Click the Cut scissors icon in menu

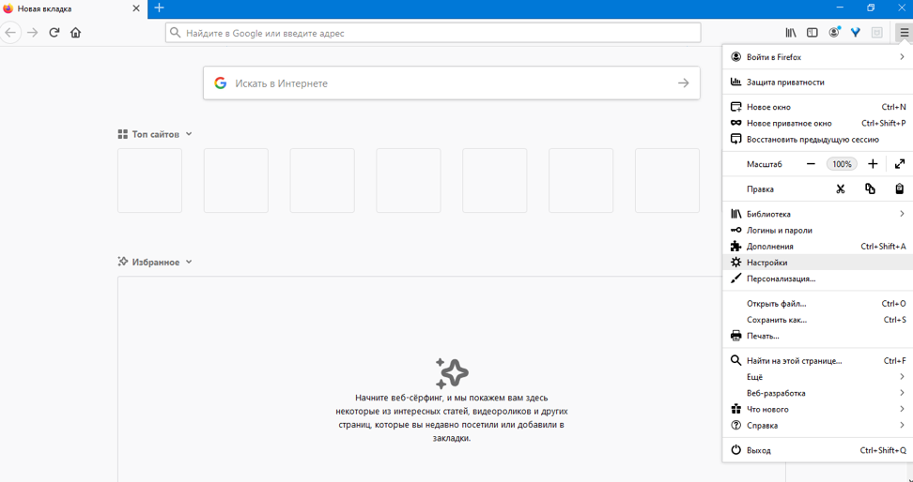841,189
